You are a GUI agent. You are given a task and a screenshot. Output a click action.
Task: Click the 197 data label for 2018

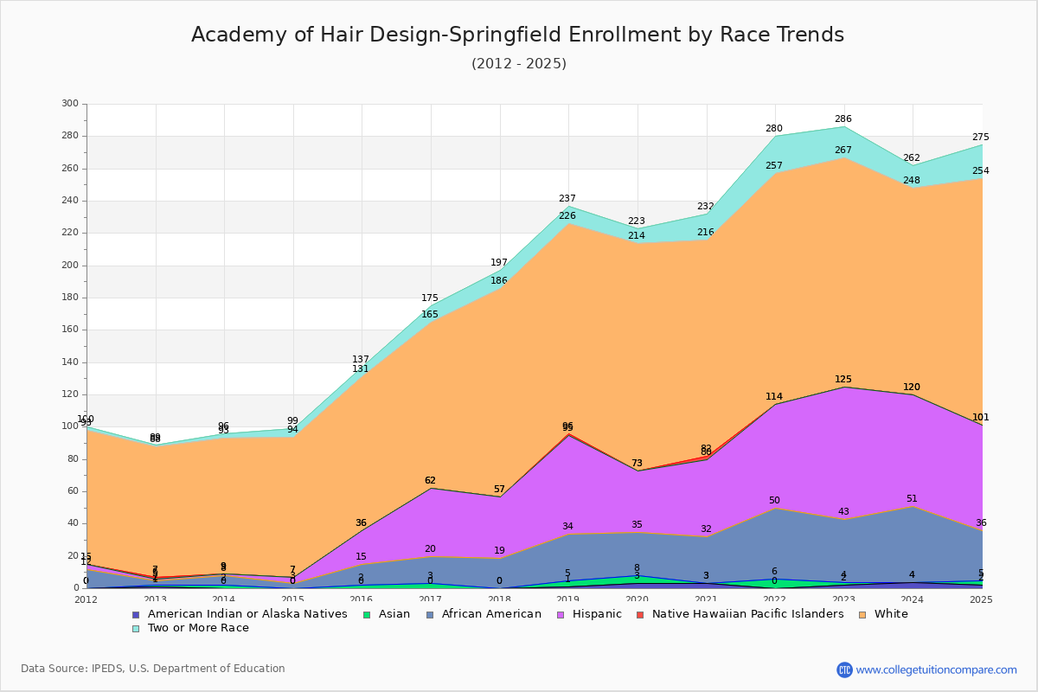(499, 263)
